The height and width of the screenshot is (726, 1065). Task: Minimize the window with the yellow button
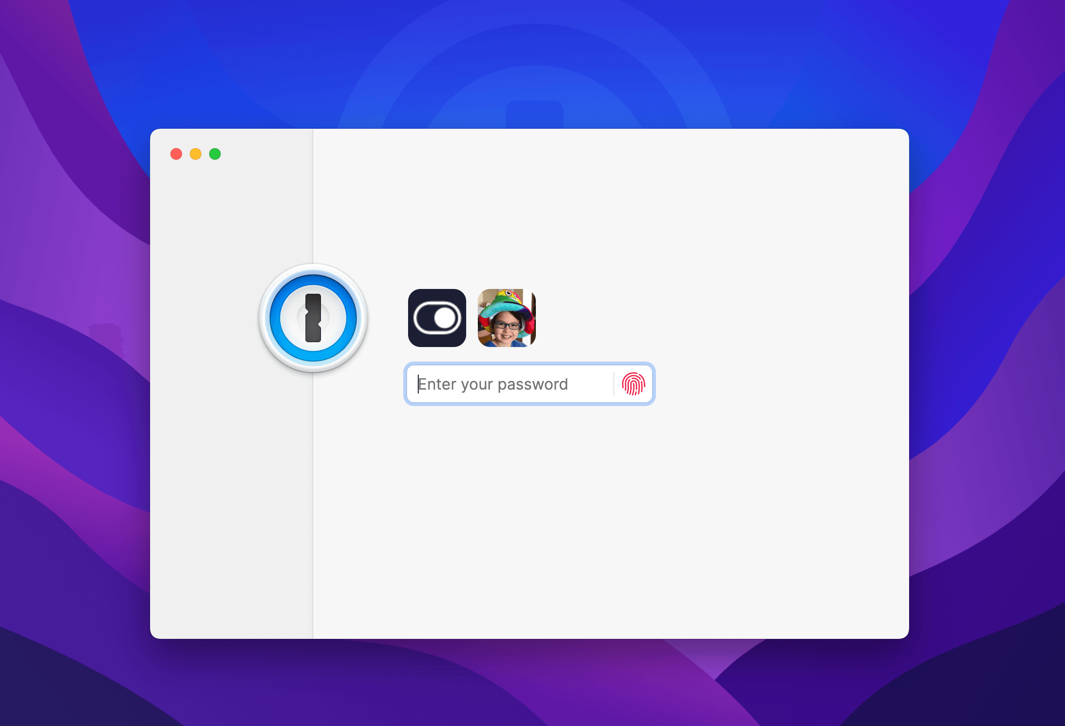pyautogui.click(x=196, y=153)
